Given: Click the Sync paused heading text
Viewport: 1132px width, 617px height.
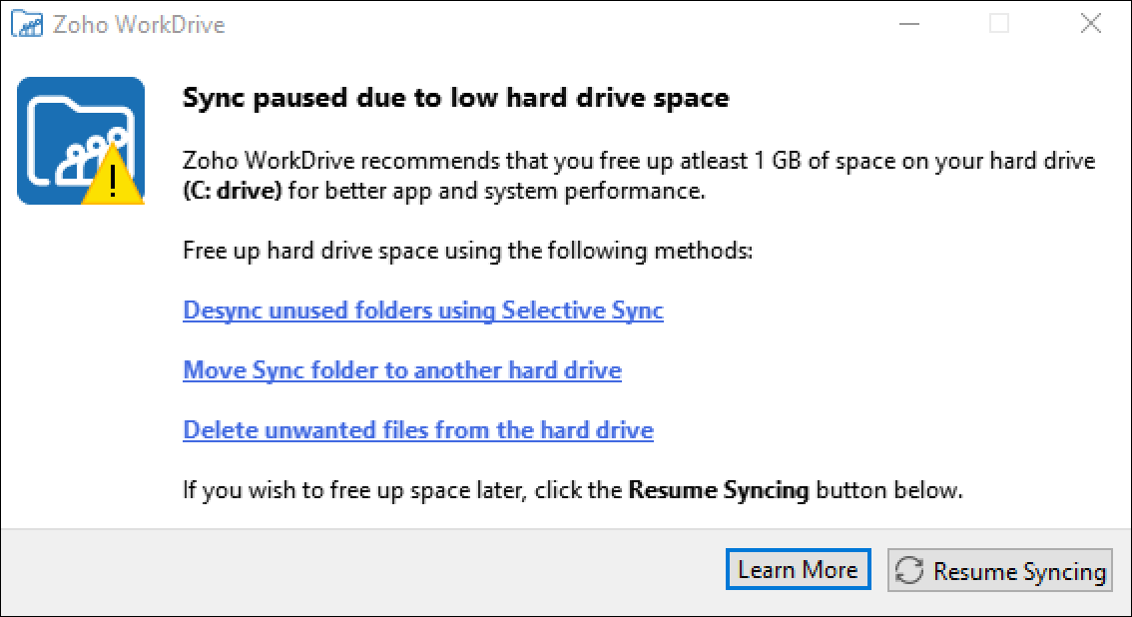Looking at the screenshot, I should pyautogui.click(x=455, y=98).
